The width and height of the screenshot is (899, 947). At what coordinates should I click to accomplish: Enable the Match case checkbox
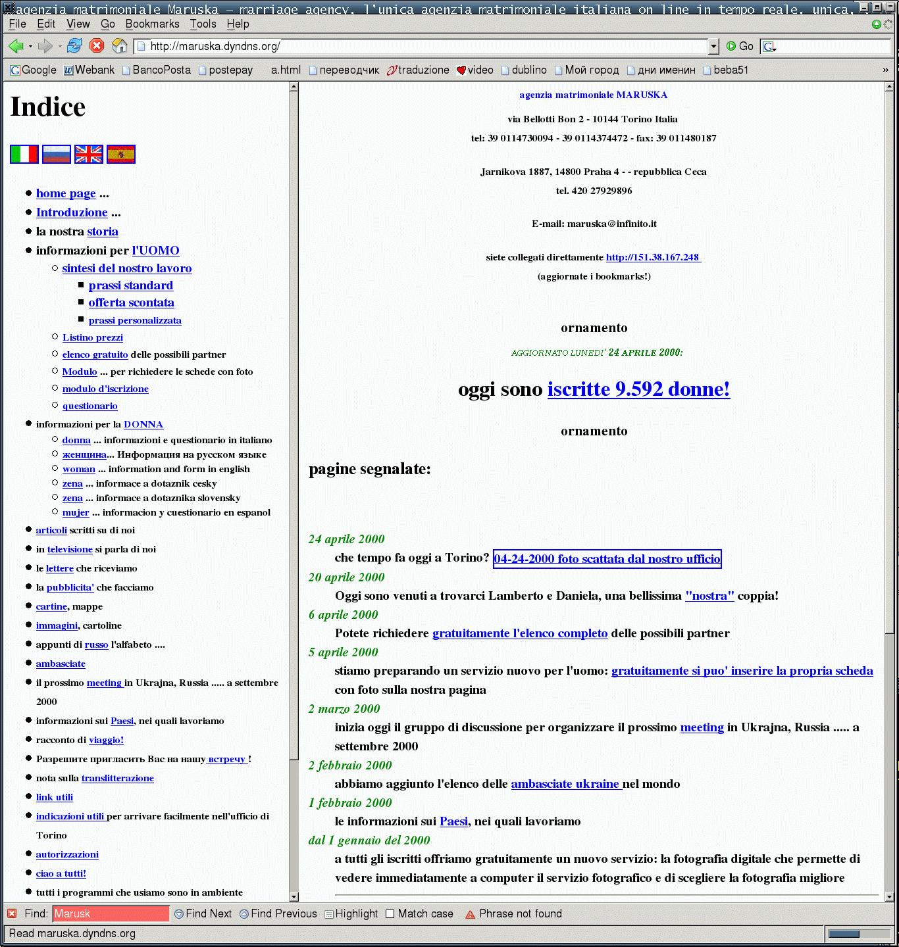pyautogui.click(x=390, y=913)
